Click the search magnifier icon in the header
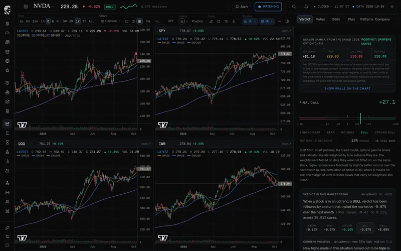 294,7
